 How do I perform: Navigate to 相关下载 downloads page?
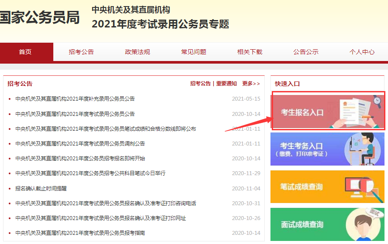[249, 52]
